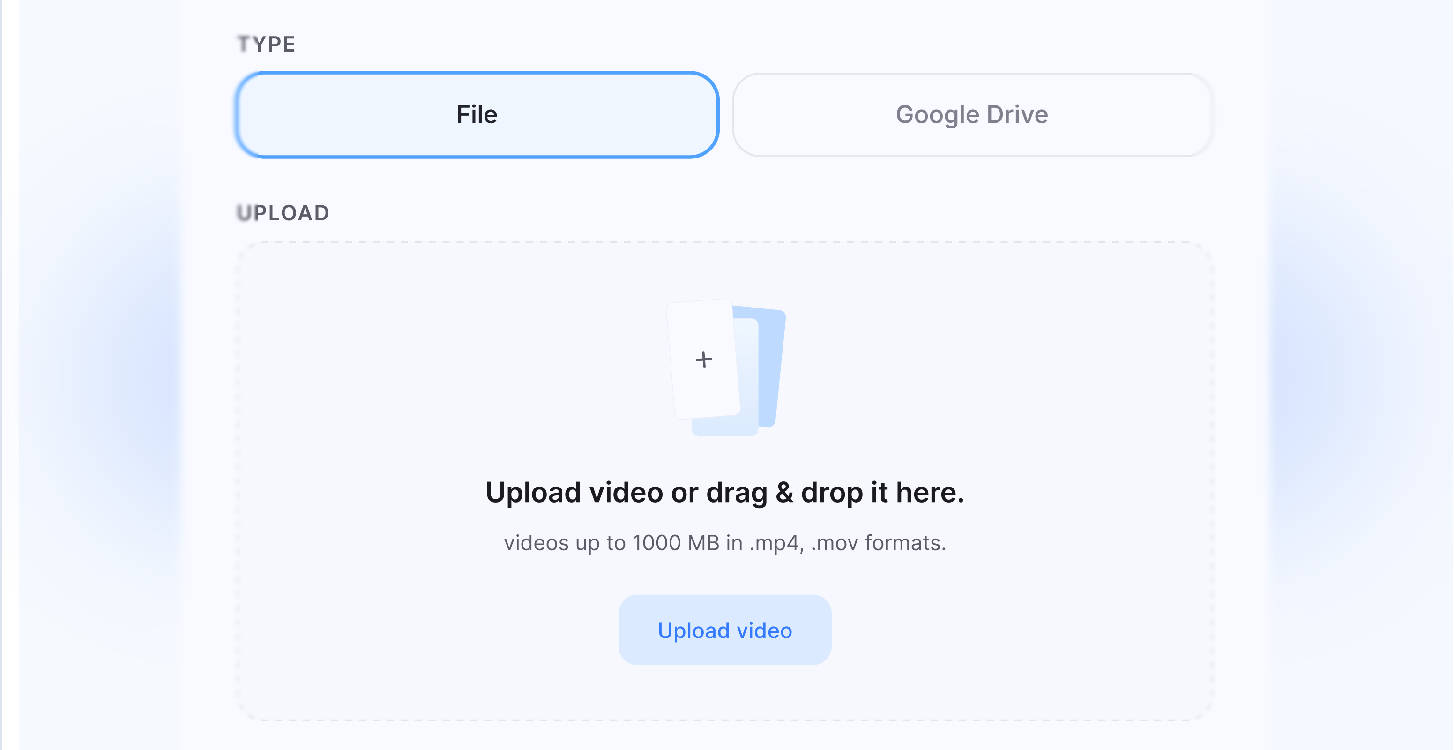The image size is (1454, 750).
Task: Click the ampersand in the drag & drop heading
Action: click(x=784, y=492)
